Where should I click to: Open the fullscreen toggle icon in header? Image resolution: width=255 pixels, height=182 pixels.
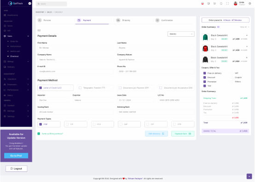(x=227, y=3)
